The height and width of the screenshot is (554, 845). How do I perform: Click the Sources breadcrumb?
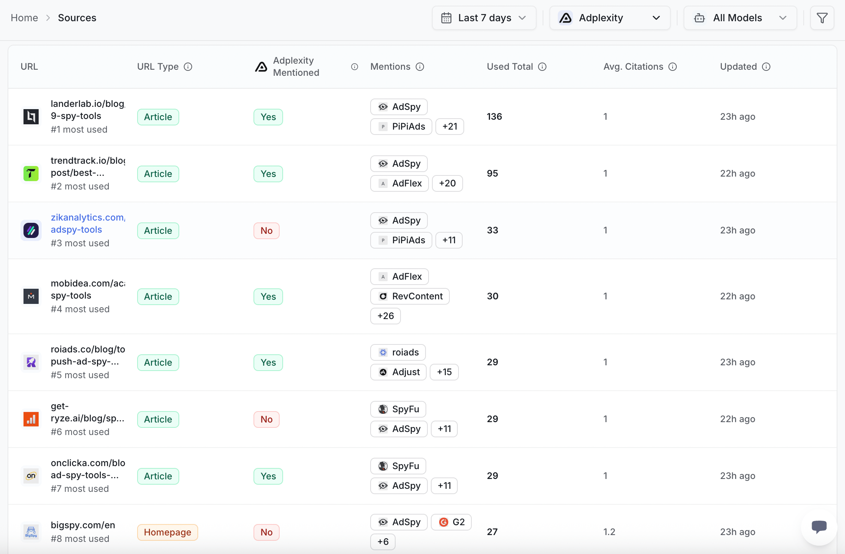77,18
